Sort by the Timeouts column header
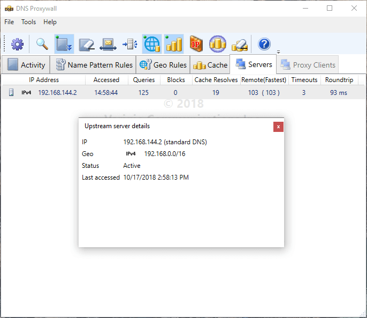Image resolution: width=367 pixels, height=318 pixels. pyautogui.click(x=304, y=80)
